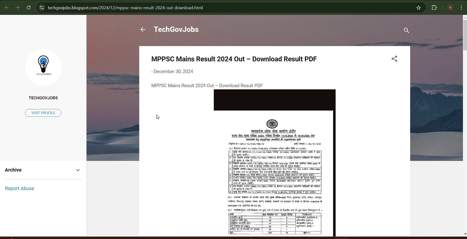Click the browser forward arrow
The height and width of the screenshot is (239, 467).
pos(18,8)
